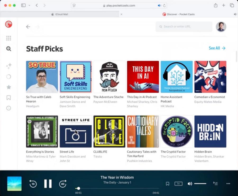Open page reader menu icon in address bar

point(74,6)
